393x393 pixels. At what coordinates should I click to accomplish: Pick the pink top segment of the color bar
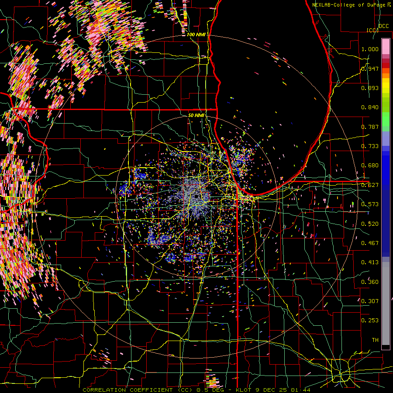[x=386, y=46]
